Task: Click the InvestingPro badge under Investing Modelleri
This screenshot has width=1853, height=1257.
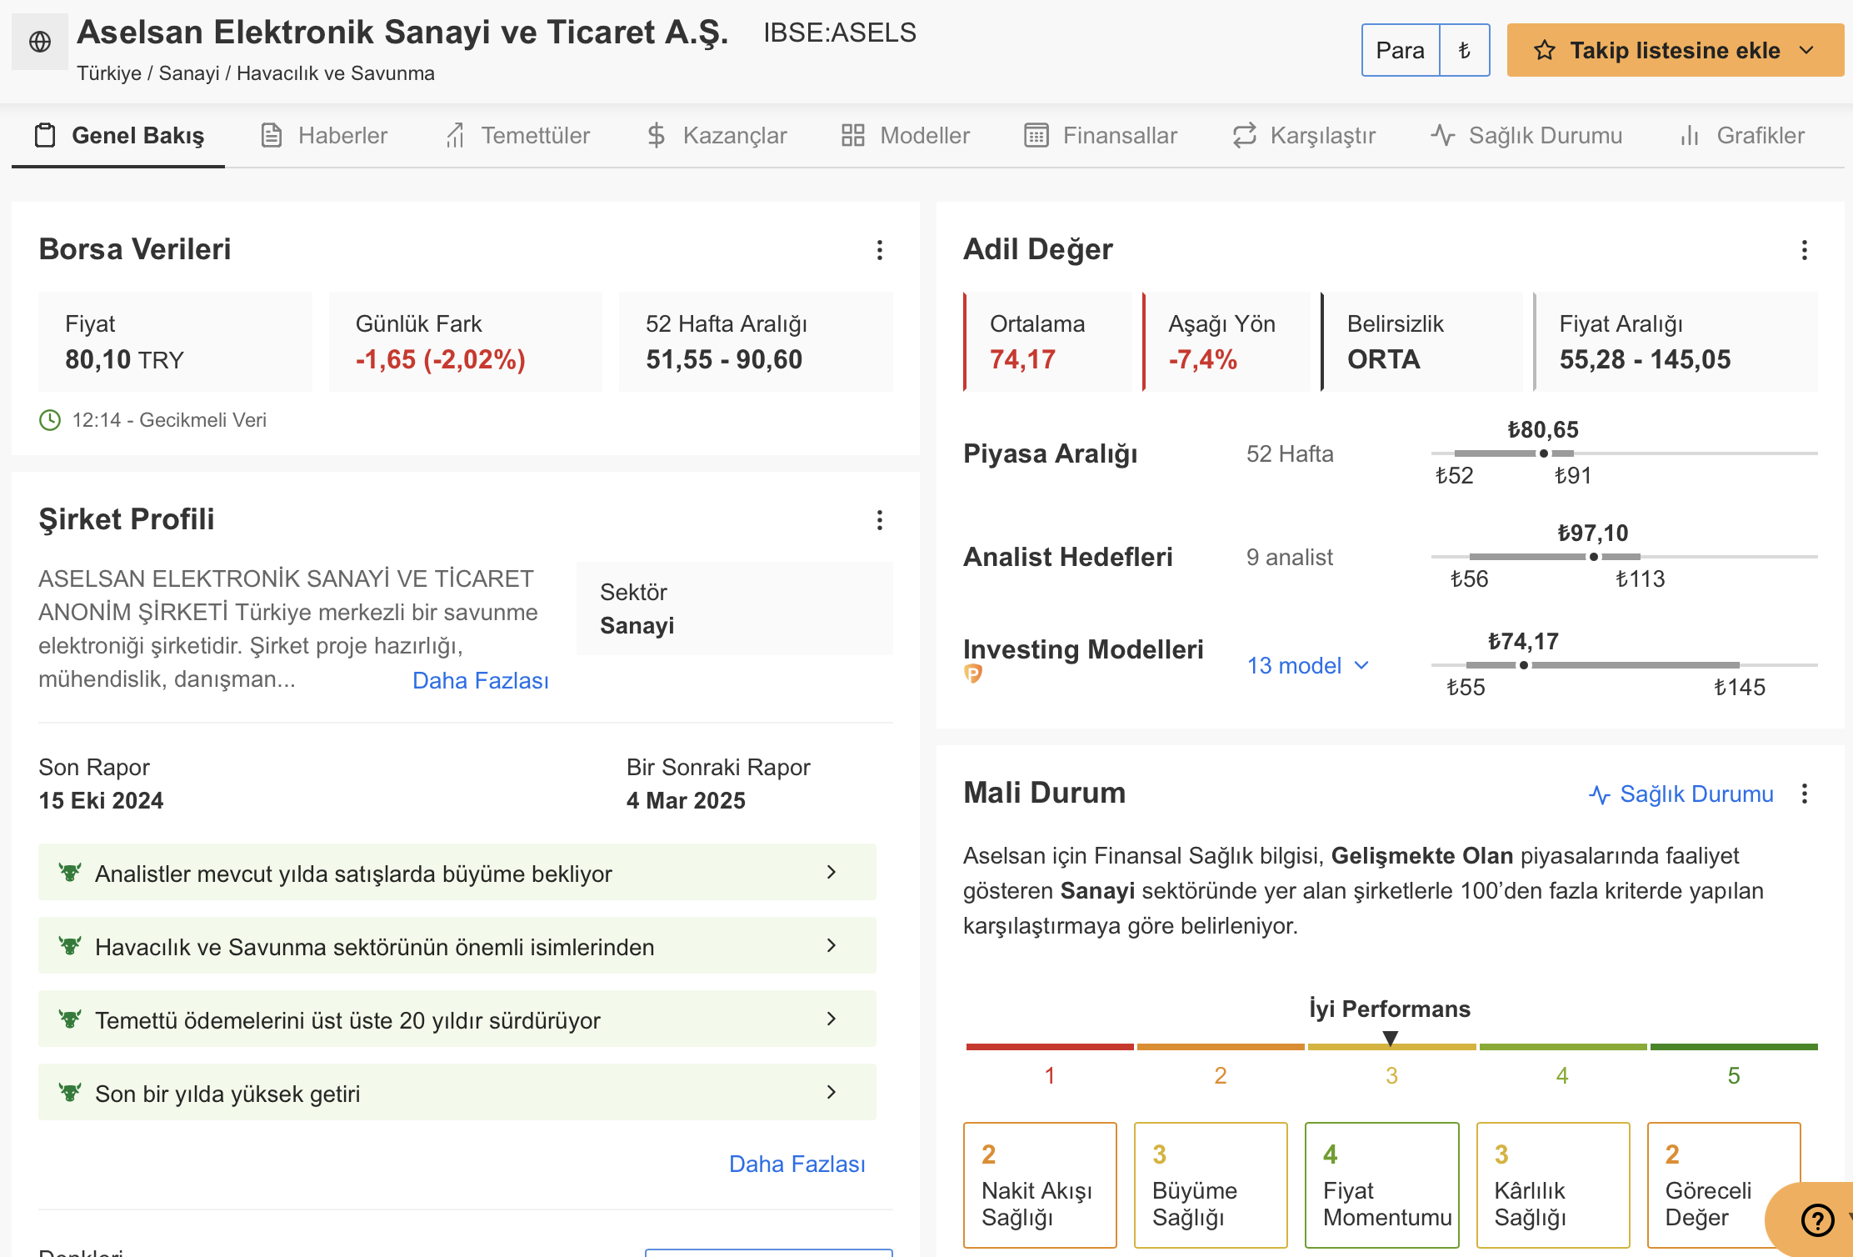Action: [973, 674]
